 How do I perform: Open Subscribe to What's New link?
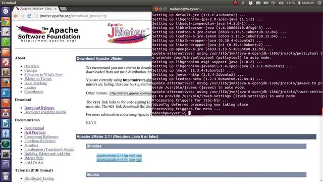43,74
